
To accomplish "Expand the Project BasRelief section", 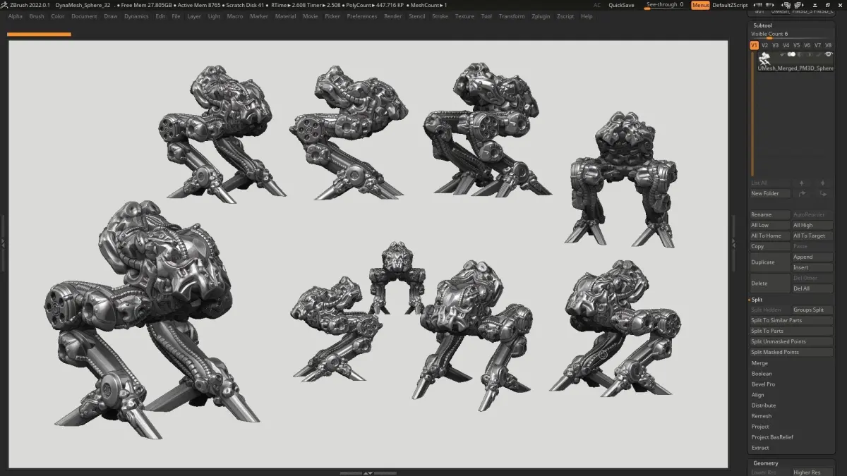I will tap(772, 437).
